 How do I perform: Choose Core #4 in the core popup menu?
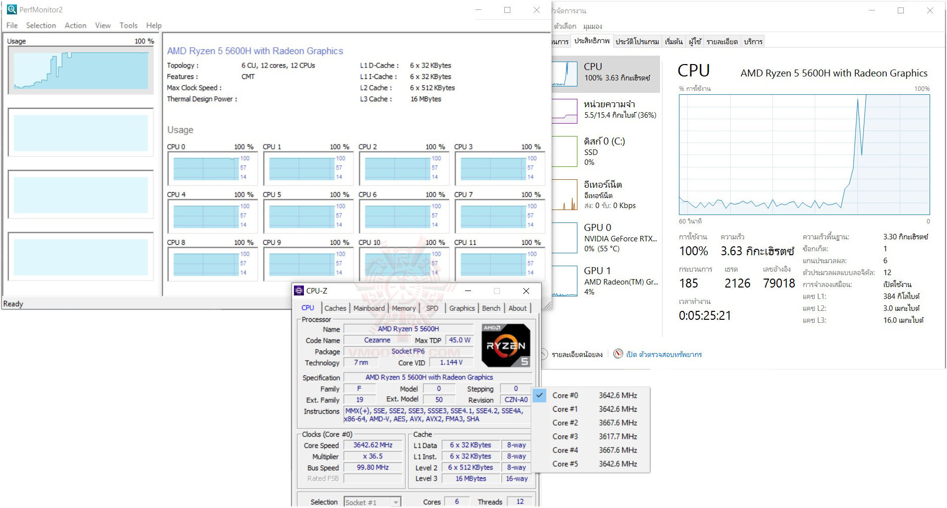pos(591,450)
